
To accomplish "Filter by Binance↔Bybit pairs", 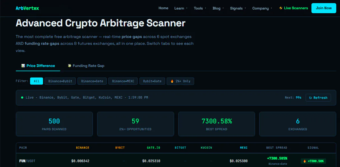I will (x=60, y=81).
